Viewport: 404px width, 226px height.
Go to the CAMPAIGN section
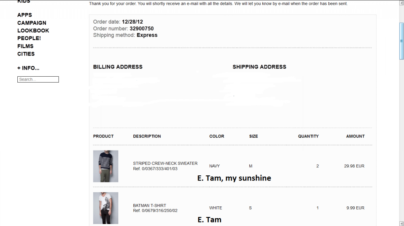pos(32,23)
